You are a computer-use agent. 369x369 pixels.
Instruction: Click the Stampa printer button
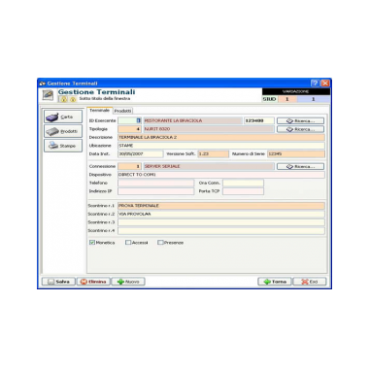click(x=63, y=146)
